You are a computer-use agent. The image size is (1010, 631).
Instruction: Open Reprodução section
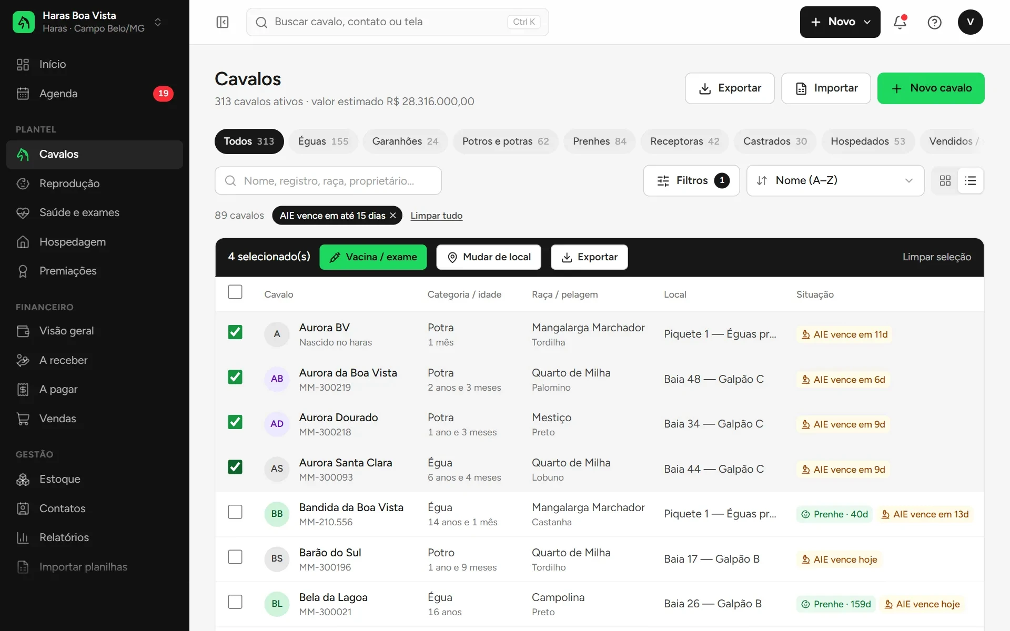(x=95, y=184)
